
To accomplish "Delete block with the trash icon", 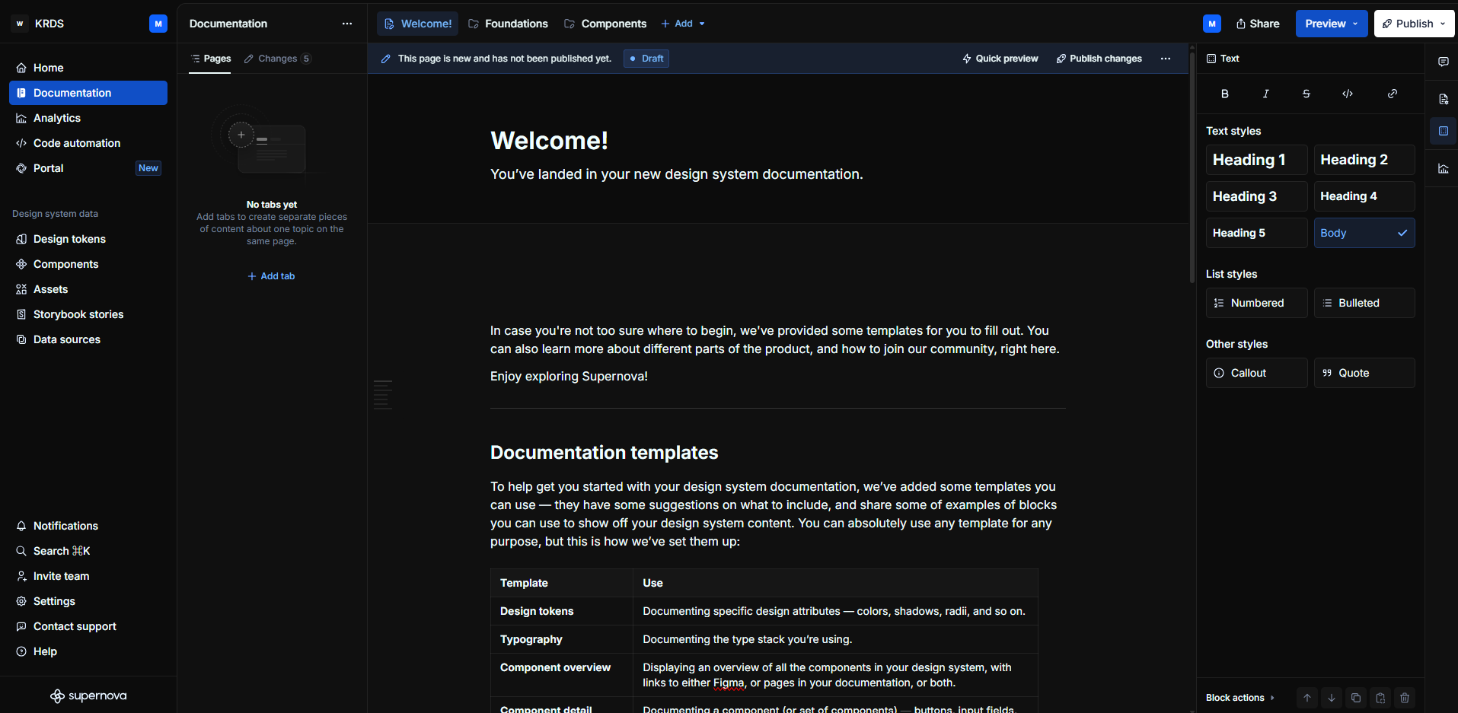I will [x=1405, y=698].
